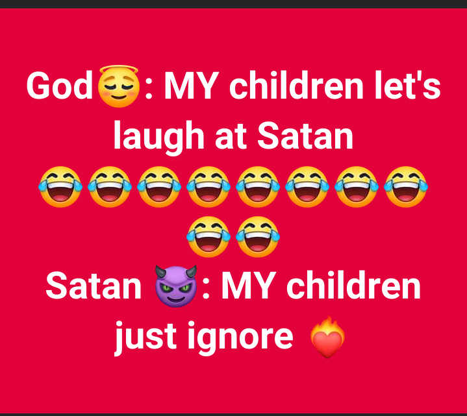The width and height of the screenshot is (467, 416).
Task: Select the heart on fire emoji
Action: pyautogui.click(x=327, y=337)
